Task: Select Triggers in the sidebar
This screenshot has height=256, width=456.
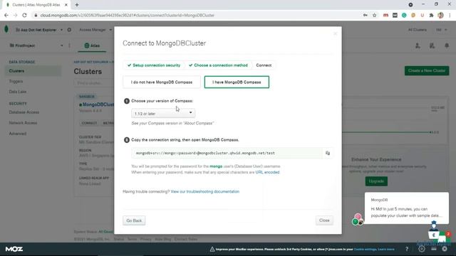Action: (x=16, y=81)
